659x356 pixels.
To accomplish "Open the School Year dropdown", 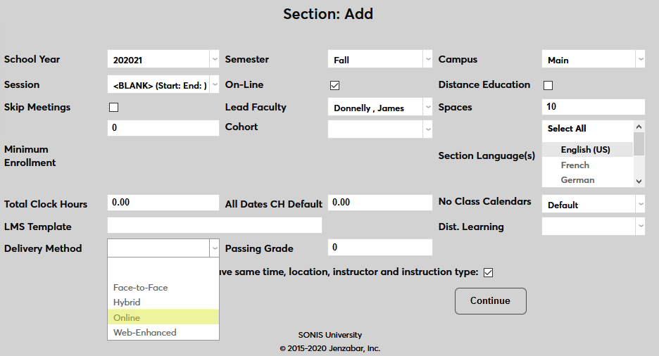I will pos(163,60).
